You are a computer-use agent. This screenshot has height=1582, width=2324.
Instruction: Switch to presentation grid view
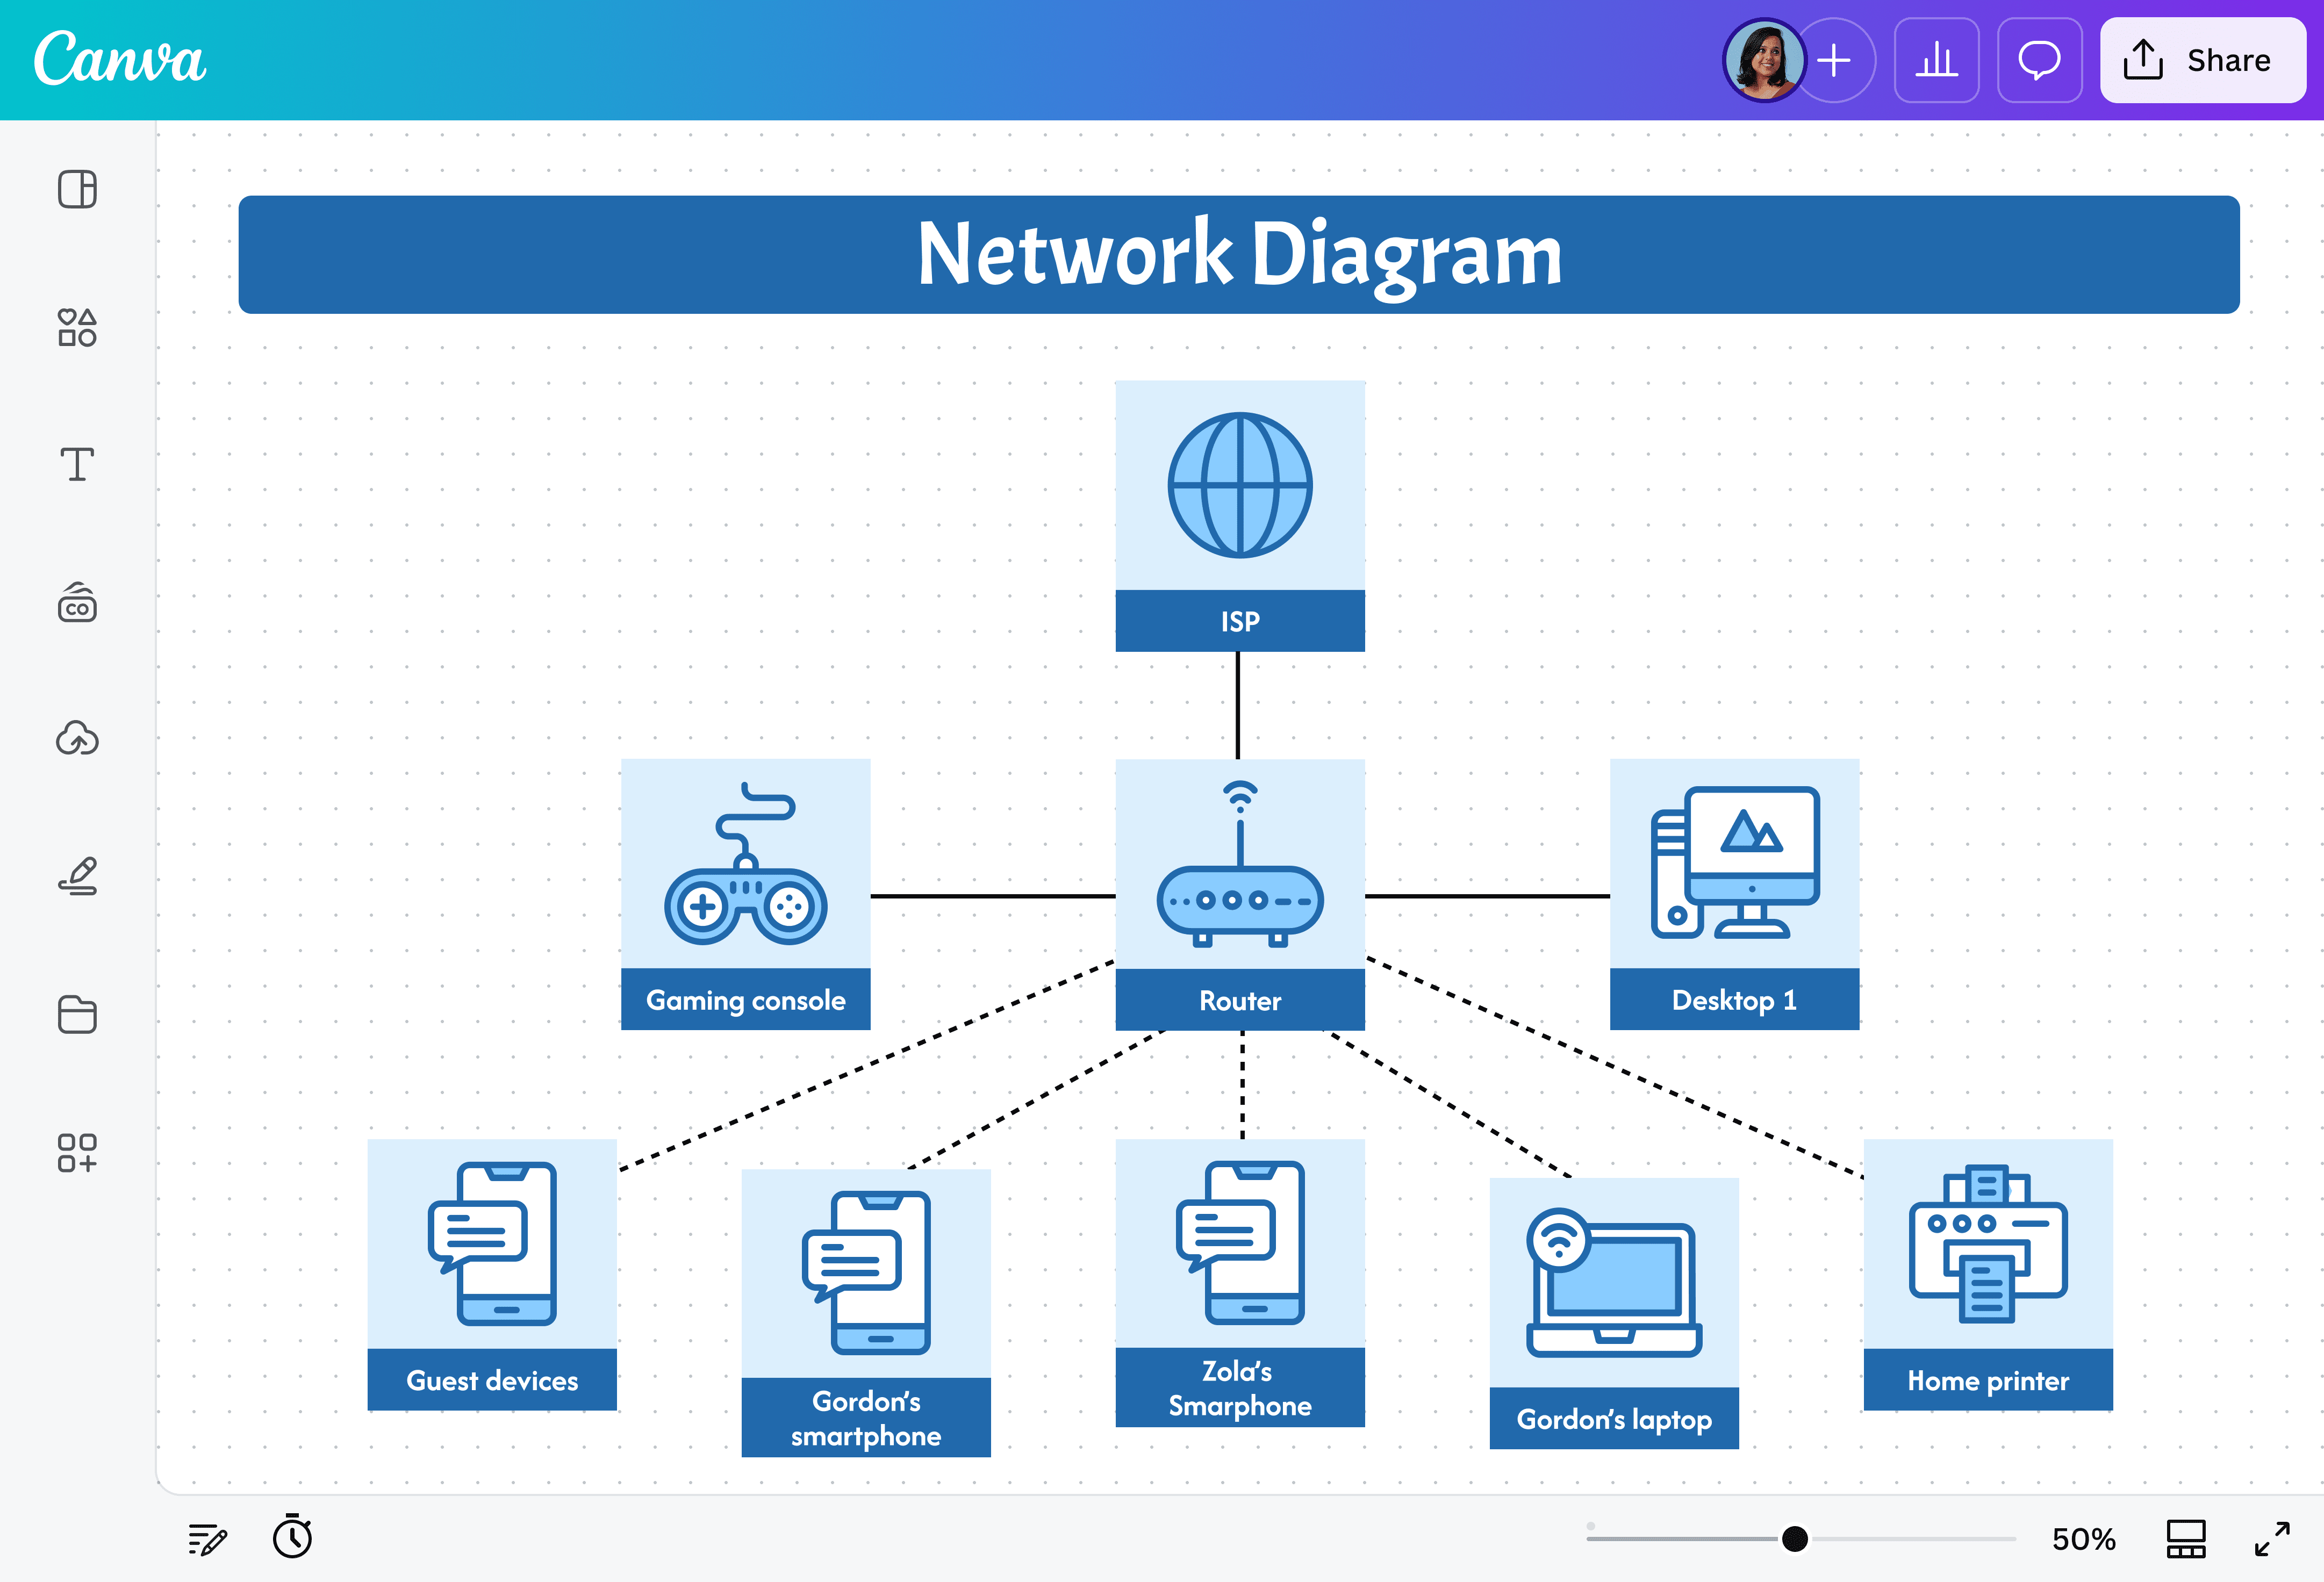[x=2185, y=1538]
